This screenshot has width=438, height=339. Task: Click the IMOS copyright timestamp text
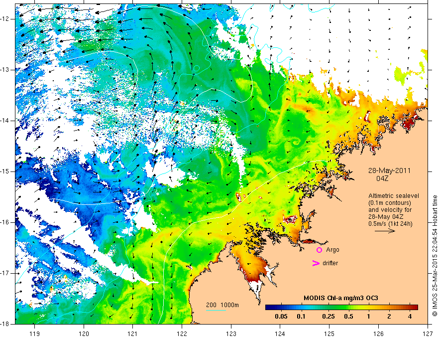[435, 256]
